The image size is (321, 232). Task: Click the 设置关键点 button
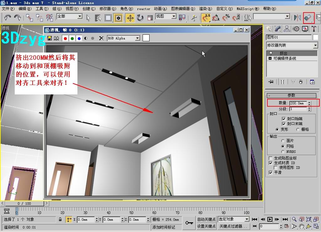[x=206, y=226]
